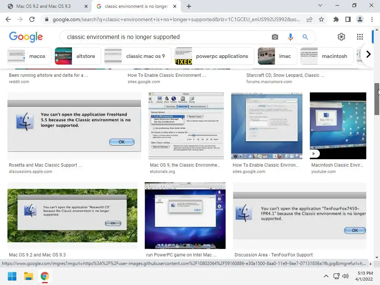Screen dimensions: 380x285
Task: Open 'Macintosh Classic Envir...' result link
Action: click(x=337, y=165)
